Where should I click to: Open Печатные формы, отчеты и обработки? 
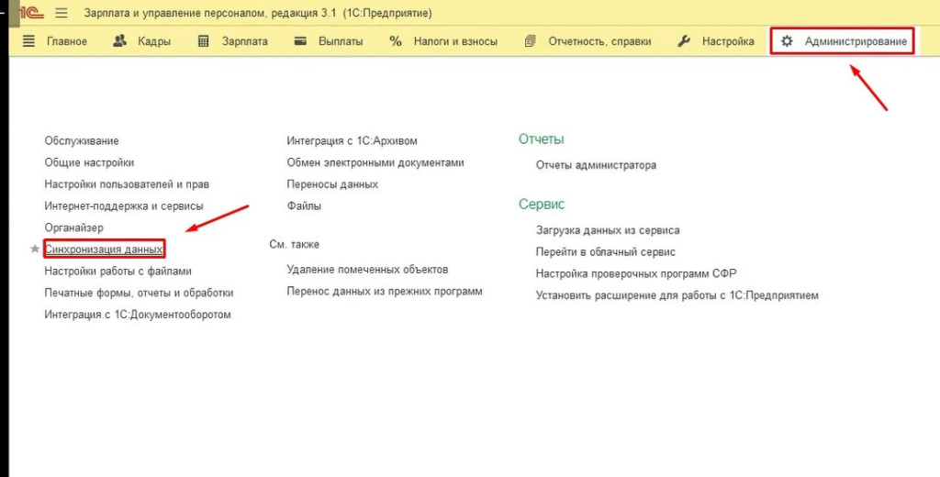coord(140,293)
